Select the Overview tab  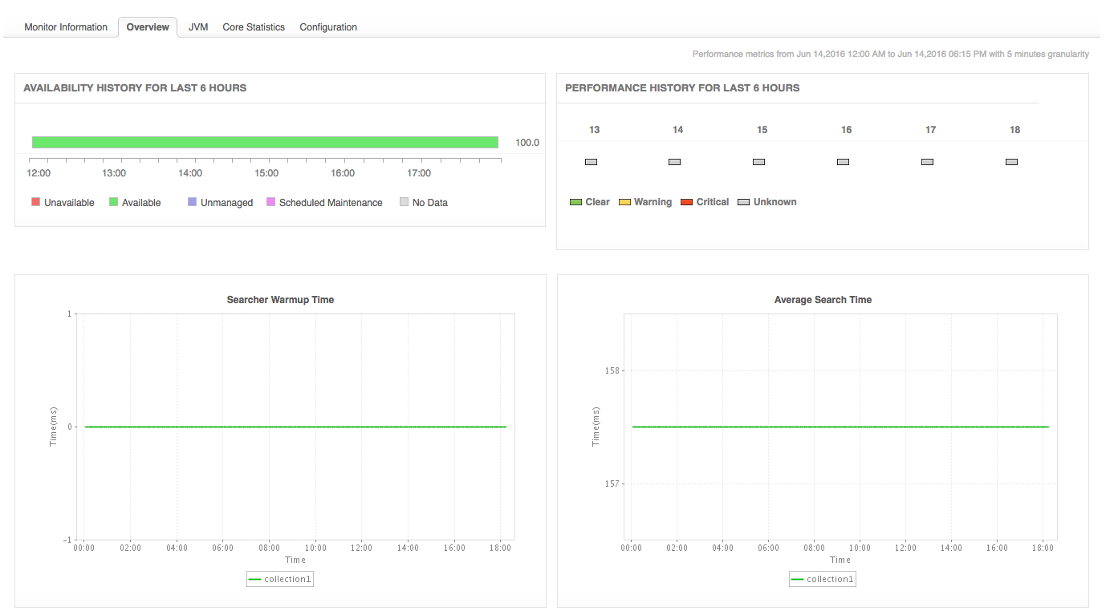(148, 27)
